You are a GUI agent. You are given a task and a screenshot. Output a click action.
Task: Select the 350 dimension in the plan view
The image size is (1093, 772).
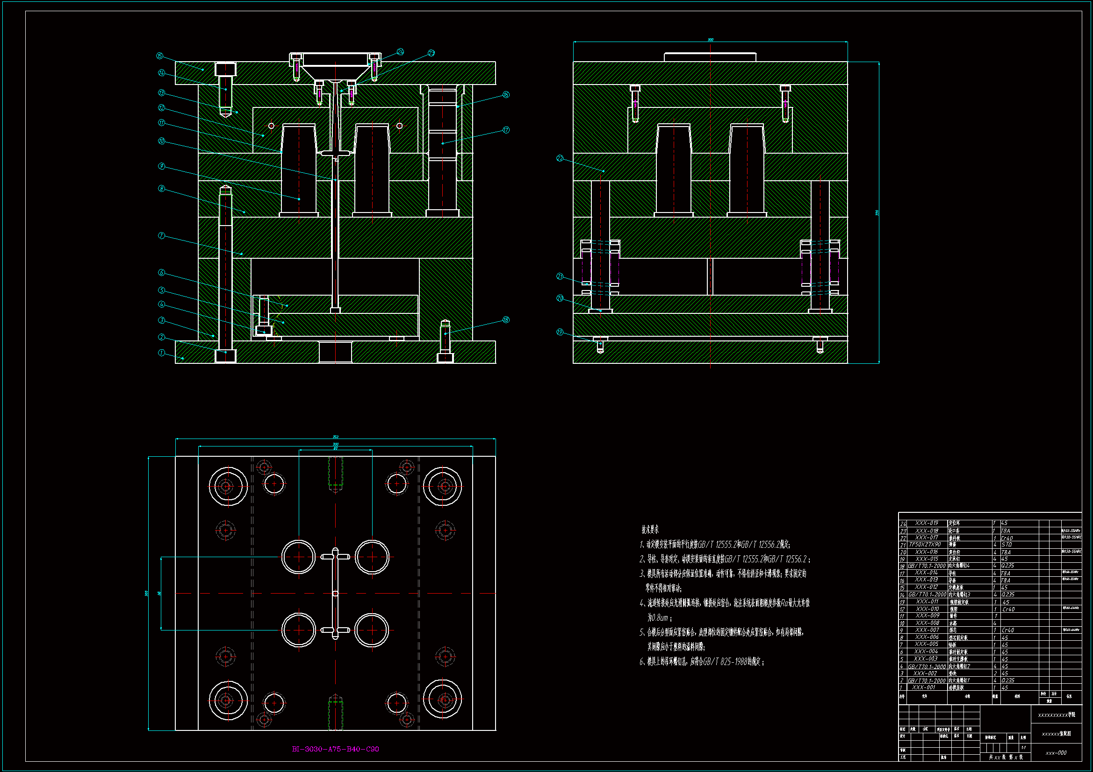pos(335,437)
